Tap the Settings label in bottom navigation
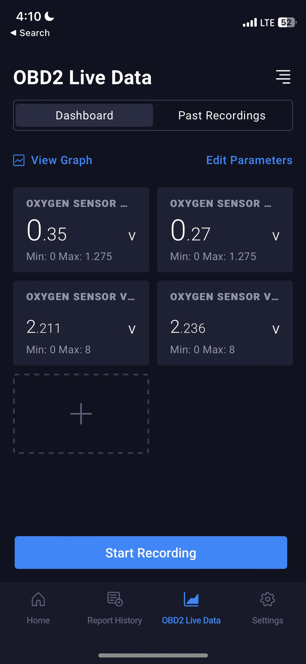The image size is (306, 664). (267, 620)
